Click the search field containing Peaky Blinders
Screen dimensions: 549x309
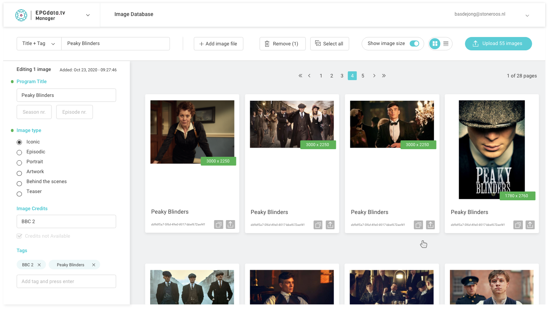click(x=116, y=43)
